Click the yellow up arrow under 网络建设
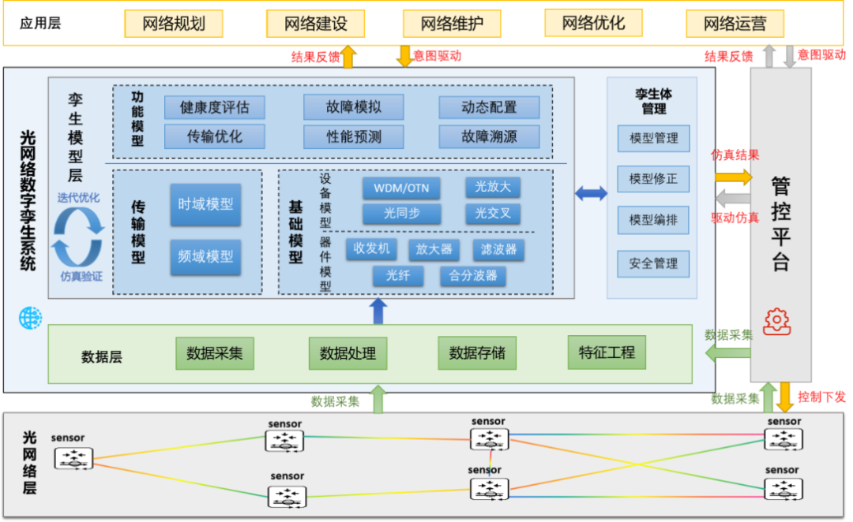Image resolution: width=853 pixels, height=522 pixels. point(348,57)
